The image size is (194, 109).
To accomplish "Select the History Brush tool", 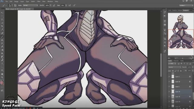I will [2, 43].
